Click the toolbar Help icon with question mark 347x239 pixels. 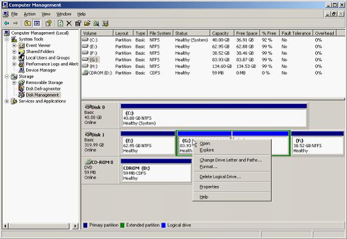pos(48,23)
